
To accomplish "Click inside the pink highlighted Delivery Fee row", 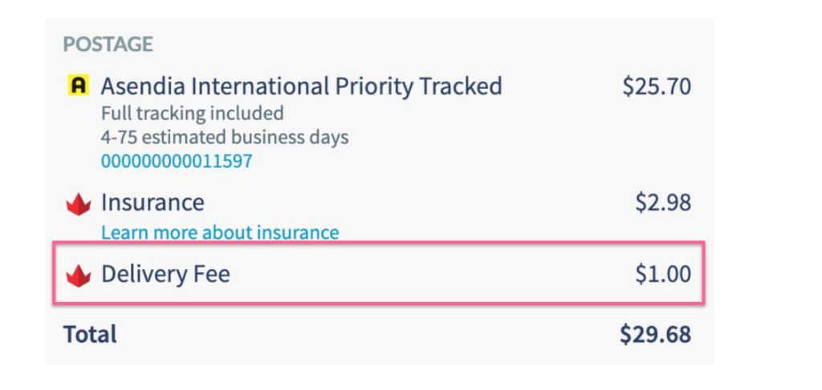I will (x=379, y=273).
